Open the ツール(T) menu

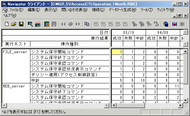147,10
